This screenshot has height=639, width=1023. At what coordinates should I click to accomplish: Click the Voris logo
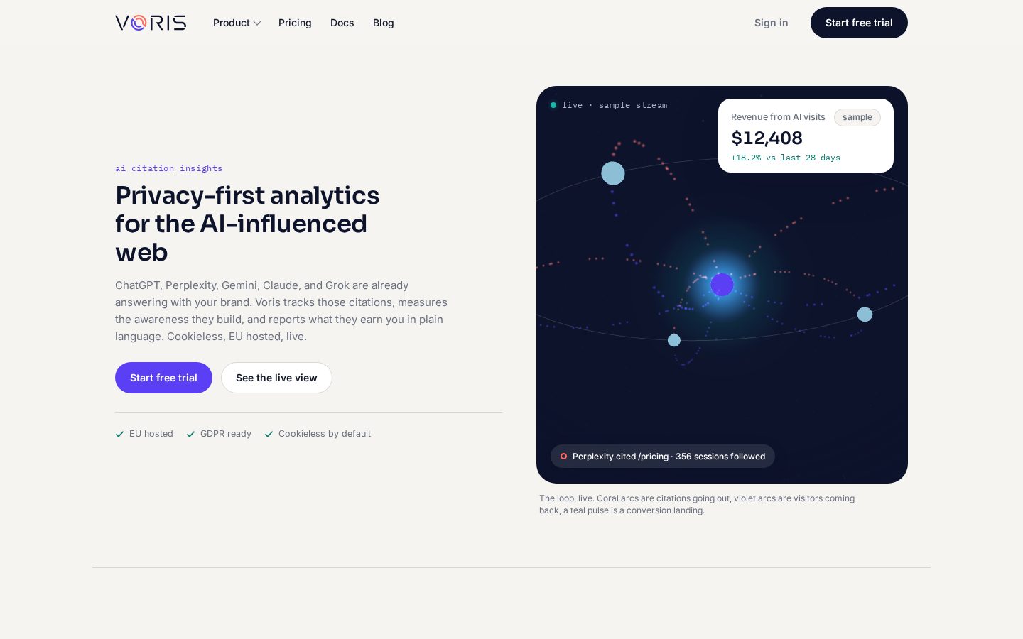151,23
